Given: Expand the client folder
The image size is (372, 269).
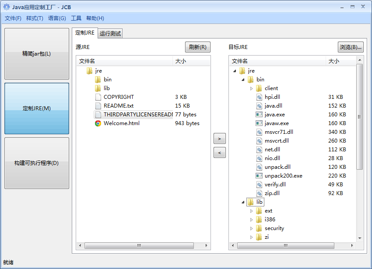Looking at the screenshot, I should tap(251, 88).
